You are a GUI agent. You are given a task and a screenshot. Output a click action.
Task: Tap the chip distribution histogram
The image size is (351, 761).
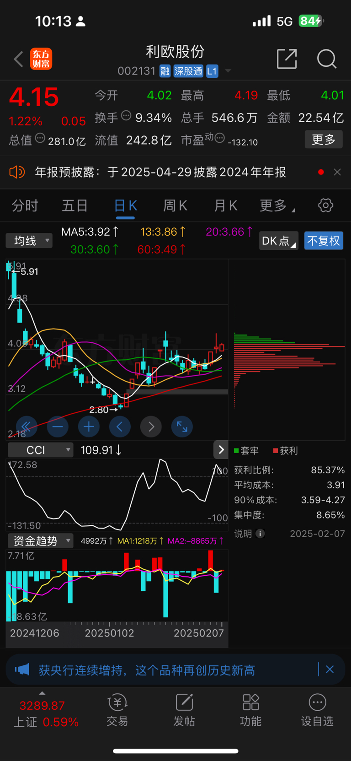coord(289,371)
